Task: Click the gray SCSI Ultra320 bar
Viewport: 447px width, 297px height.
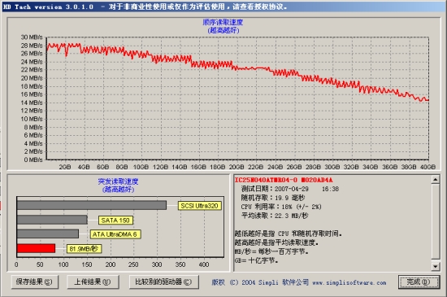Action: coord(92,205)
